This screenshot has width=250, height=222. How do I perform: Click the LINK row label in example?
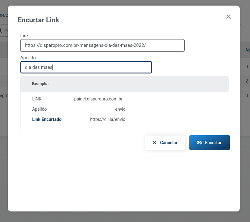[x=37, y=99]
